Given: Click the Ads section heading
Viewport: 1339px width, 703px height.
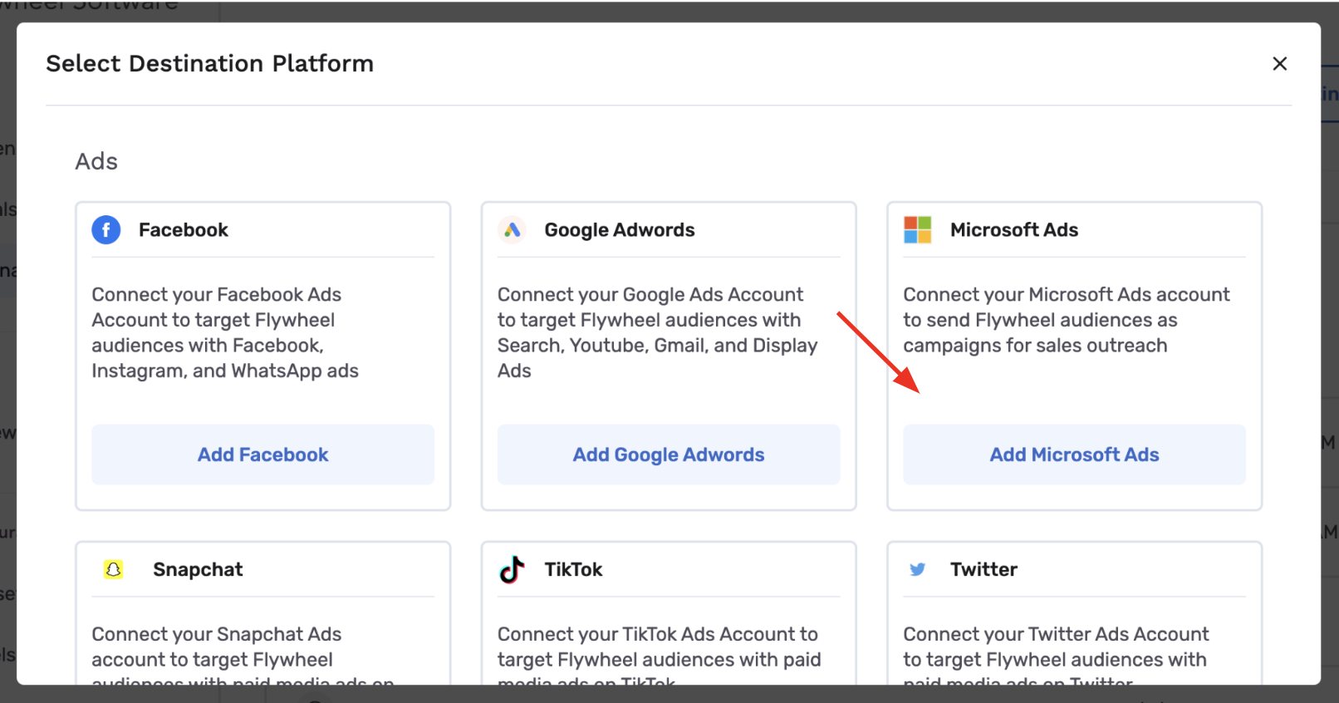Looking at the screenshot, I should [96, 161].
